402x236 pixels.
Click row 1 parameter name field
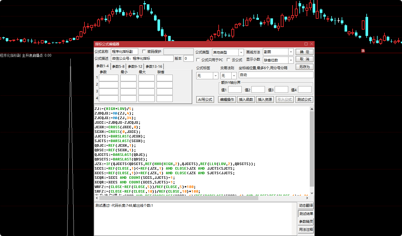point(109,78)
